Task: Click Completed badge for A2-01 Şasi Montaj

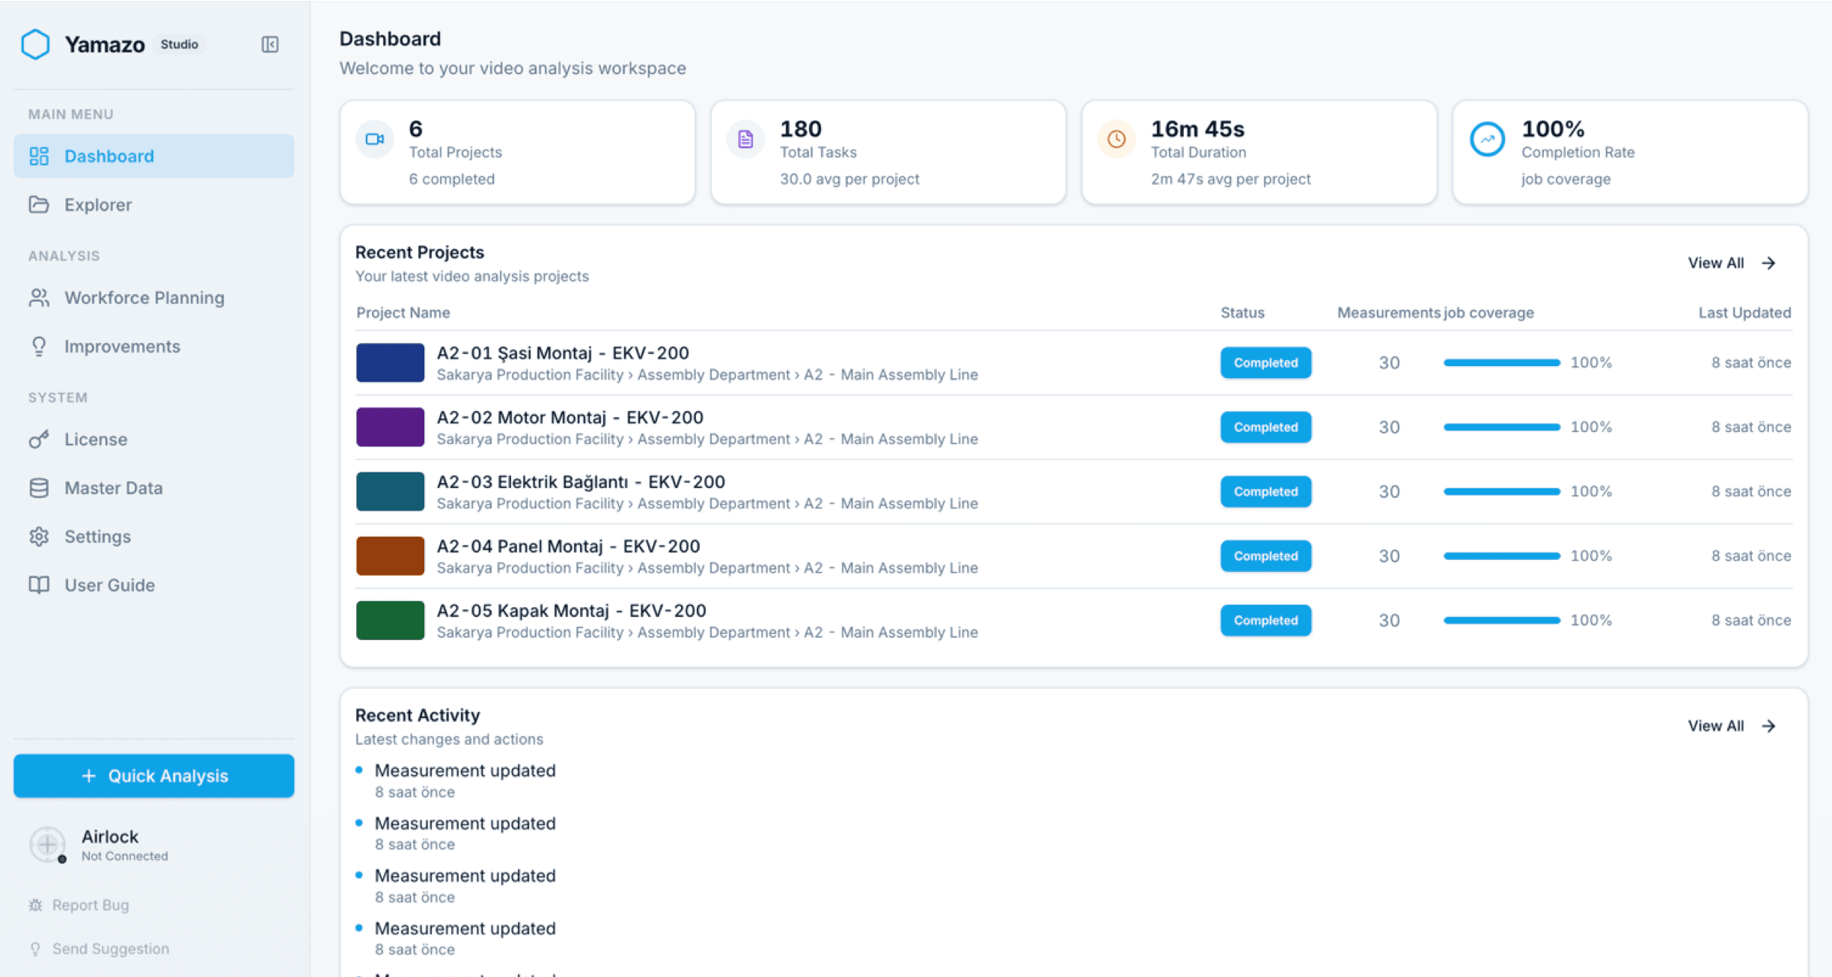Action: coord(1265,362)
